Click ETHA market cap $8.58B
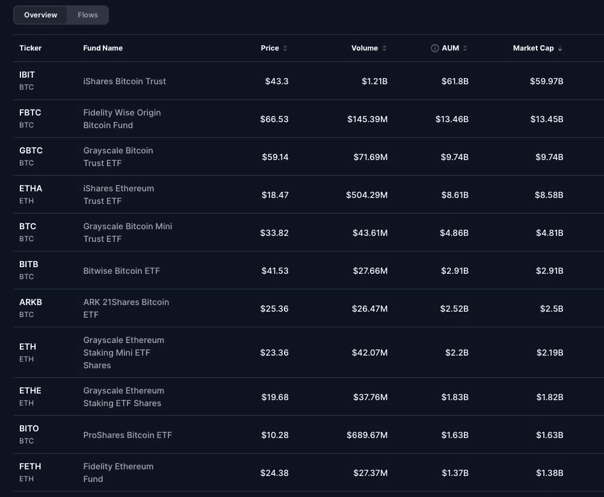The height and width of the screenshot is (497, 604). pyautogui.click(x=549, y=195)
